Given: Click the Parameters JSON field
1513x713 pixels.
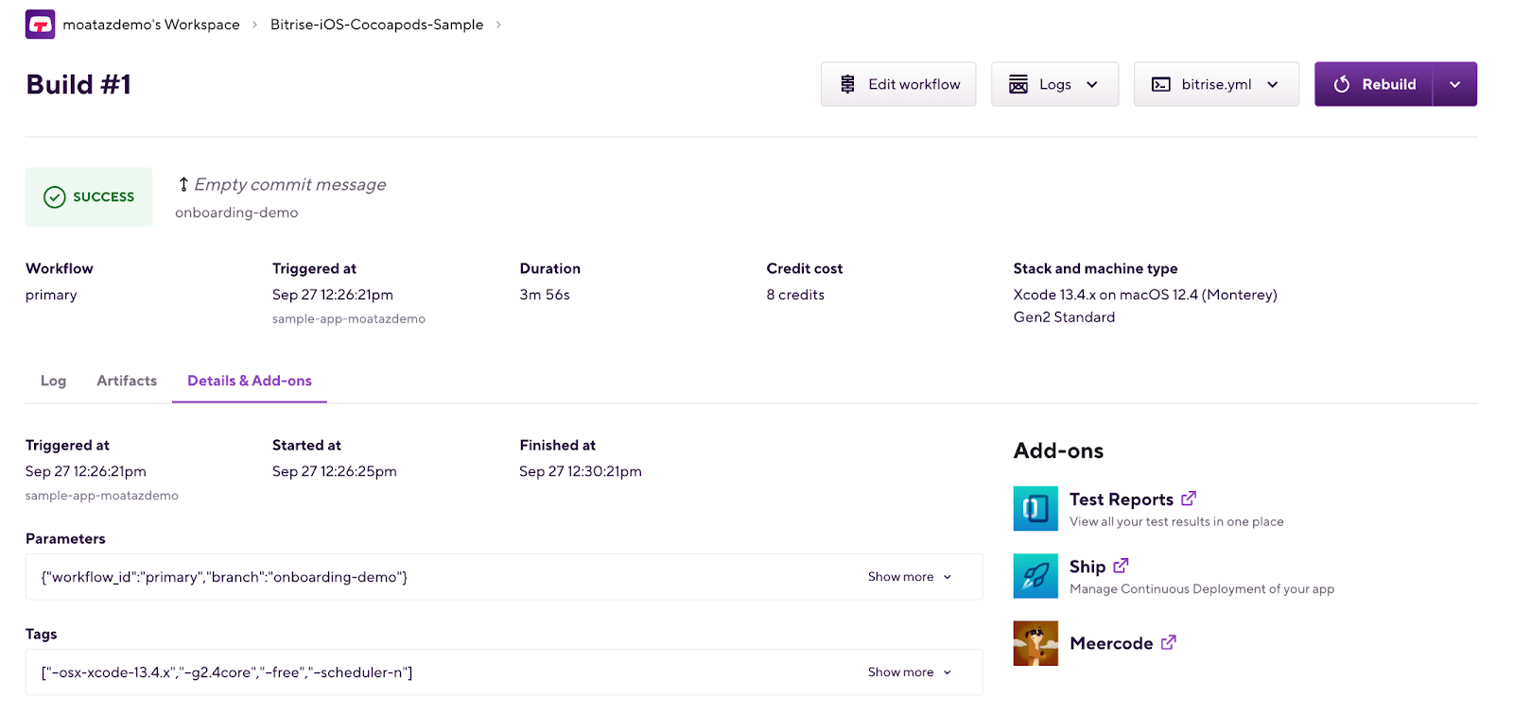Looking at the screenshot, I should pos(504,577).
